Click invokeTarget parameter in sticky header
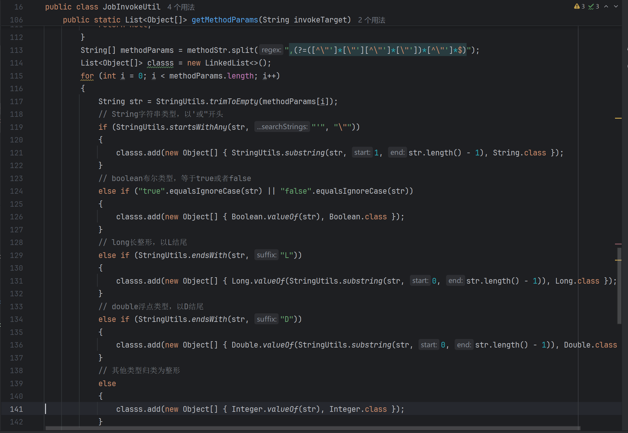Image resolution: width=628 pixels, height=433 pixels. (320, 20)
